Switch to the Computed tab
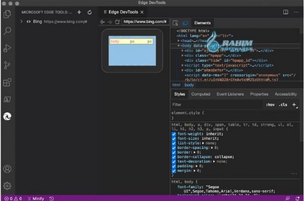Screen dimensions: 304x201 [201, 94]
